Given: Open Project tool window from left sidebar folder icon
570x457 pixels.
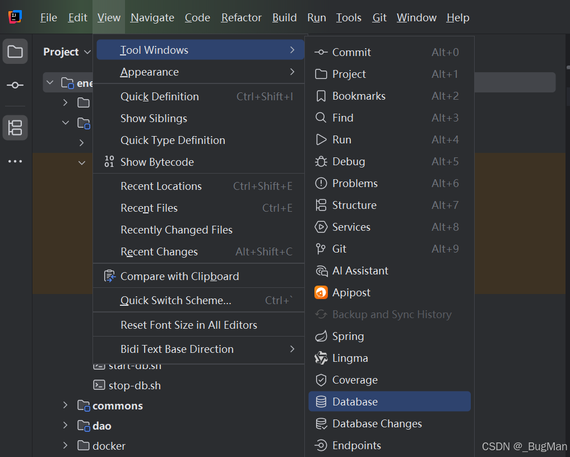Looking at the screenshot, I should tap(15, 51).
